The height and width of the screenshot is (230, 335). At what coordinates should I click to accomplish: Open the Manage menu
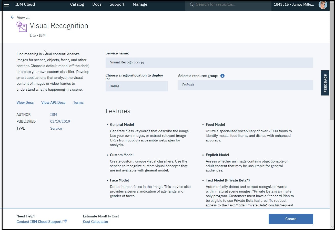point(140,4)
